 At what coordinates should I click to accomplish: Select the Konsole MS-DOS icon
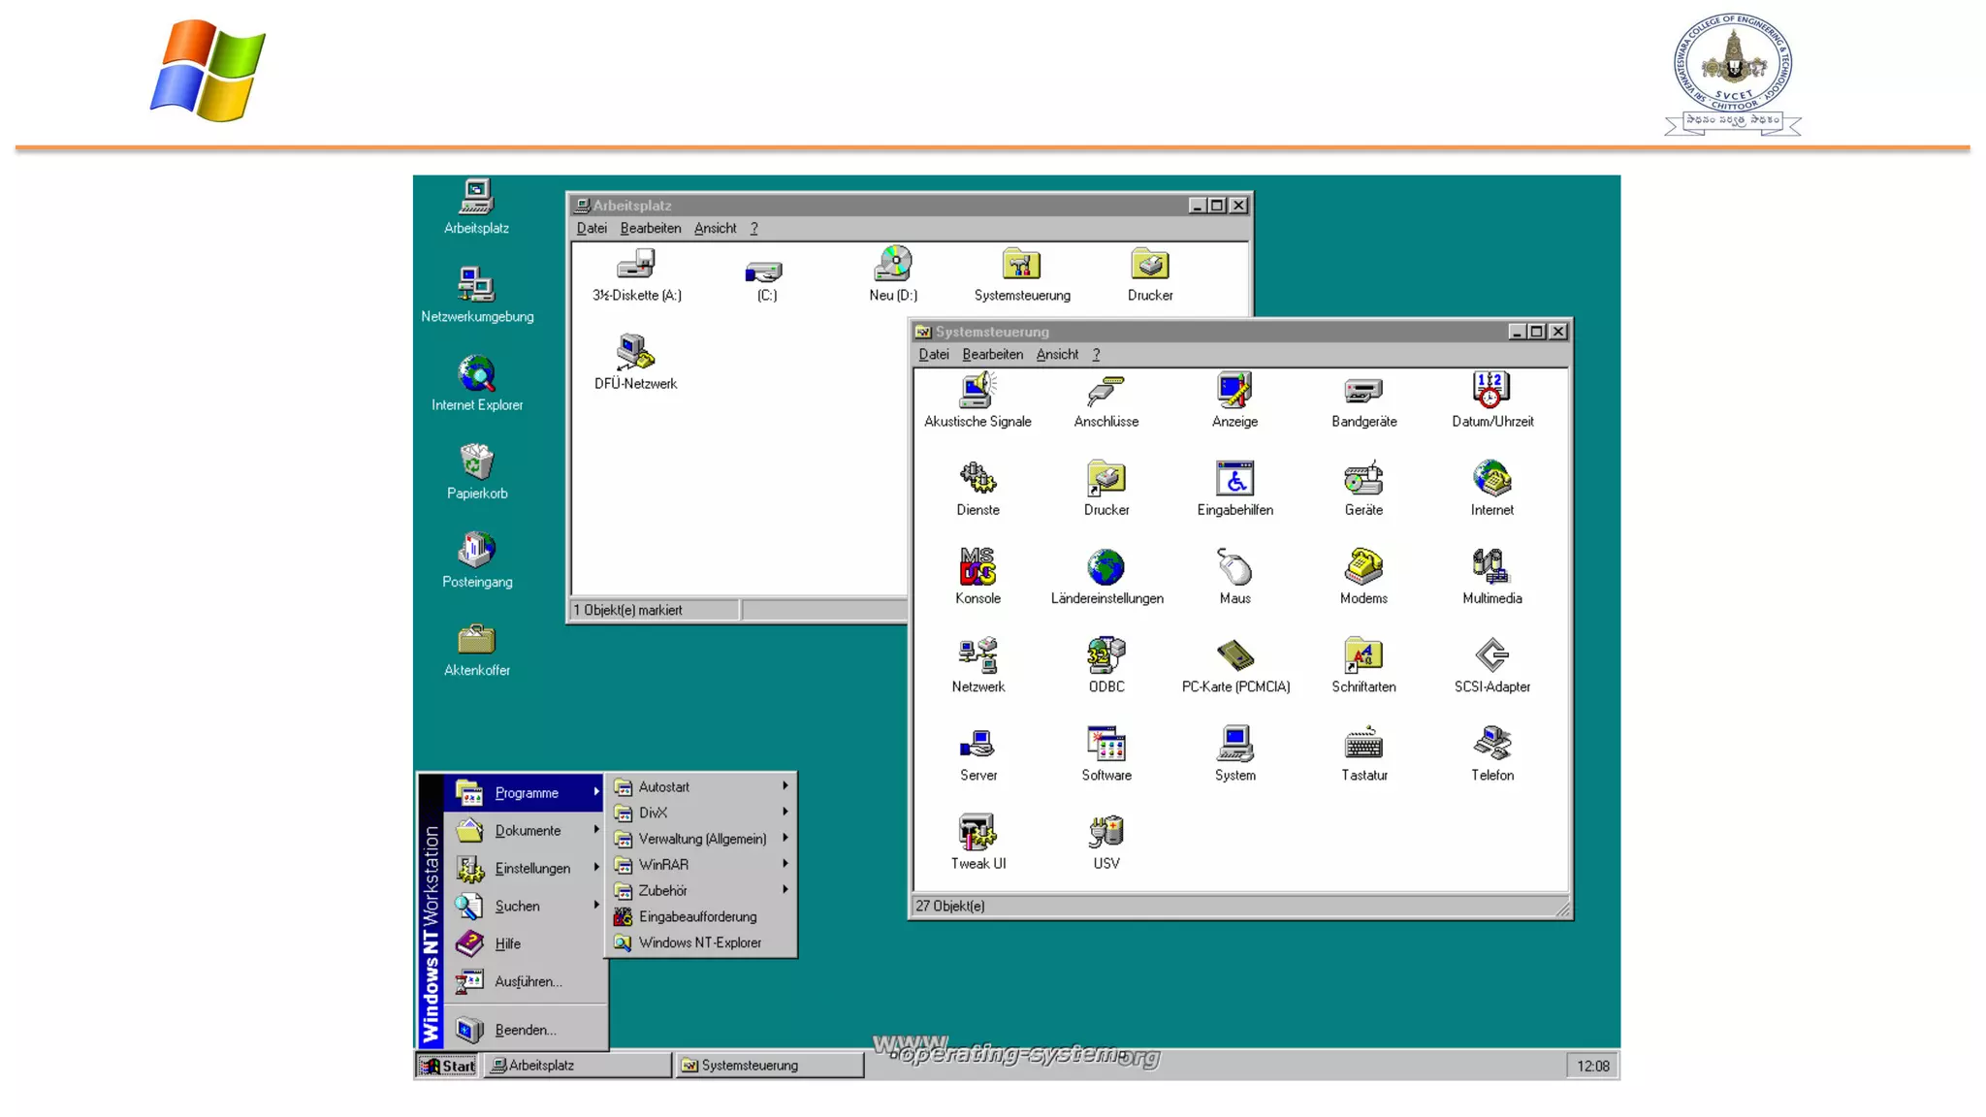[x=977, y=567]
